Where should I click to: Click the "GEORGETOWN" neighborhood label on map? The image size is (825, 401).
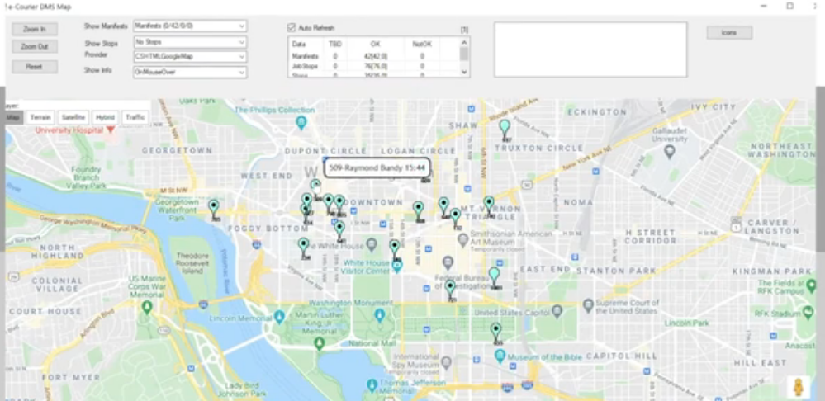click(x=178, y=150)
